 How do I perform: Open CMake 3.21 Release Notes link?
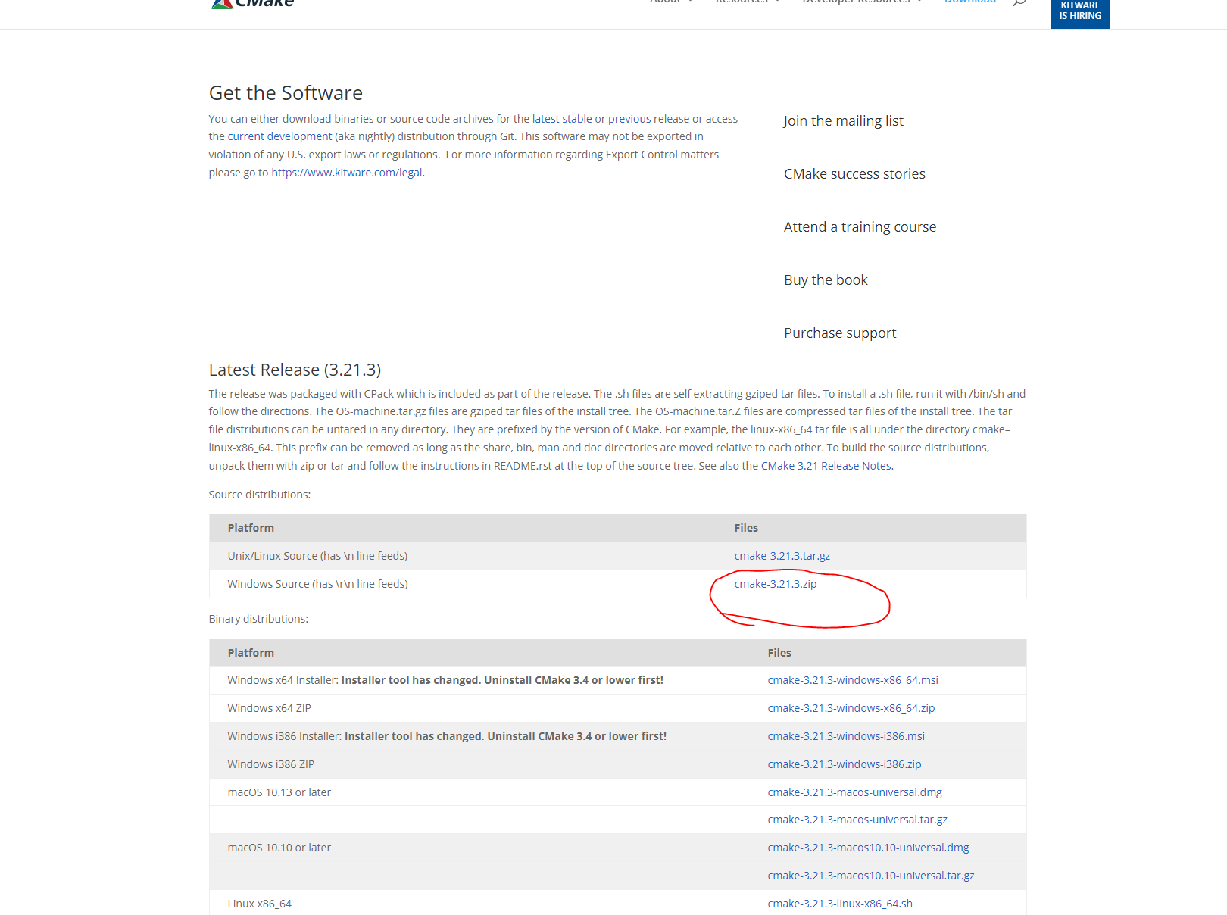coord(826,466)
